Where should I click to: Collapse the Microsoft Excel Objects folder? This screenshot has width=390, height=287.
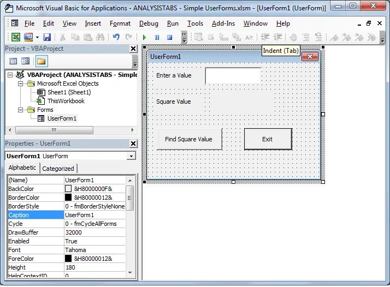[x=20, y=83]
